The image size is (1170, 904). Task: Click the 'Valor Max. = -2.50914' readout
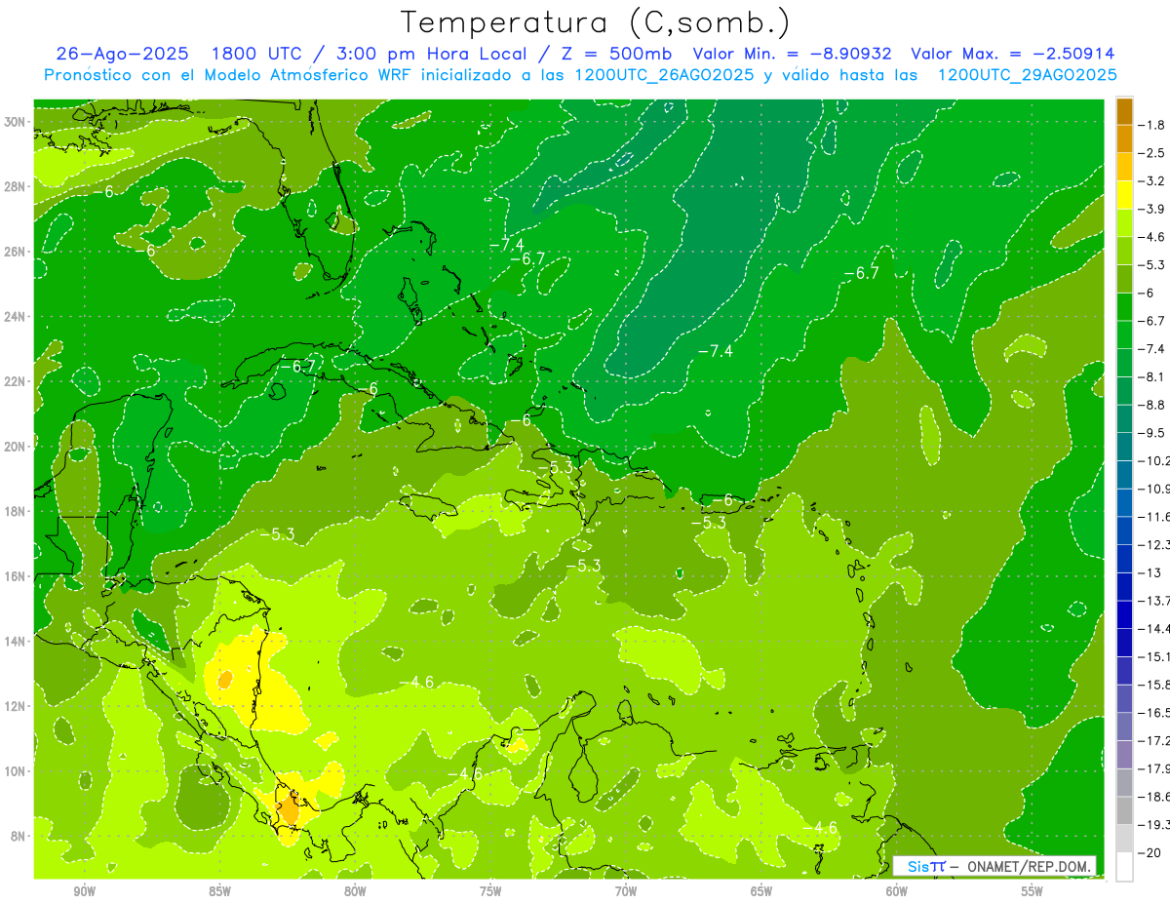(x=1013, y=54)
